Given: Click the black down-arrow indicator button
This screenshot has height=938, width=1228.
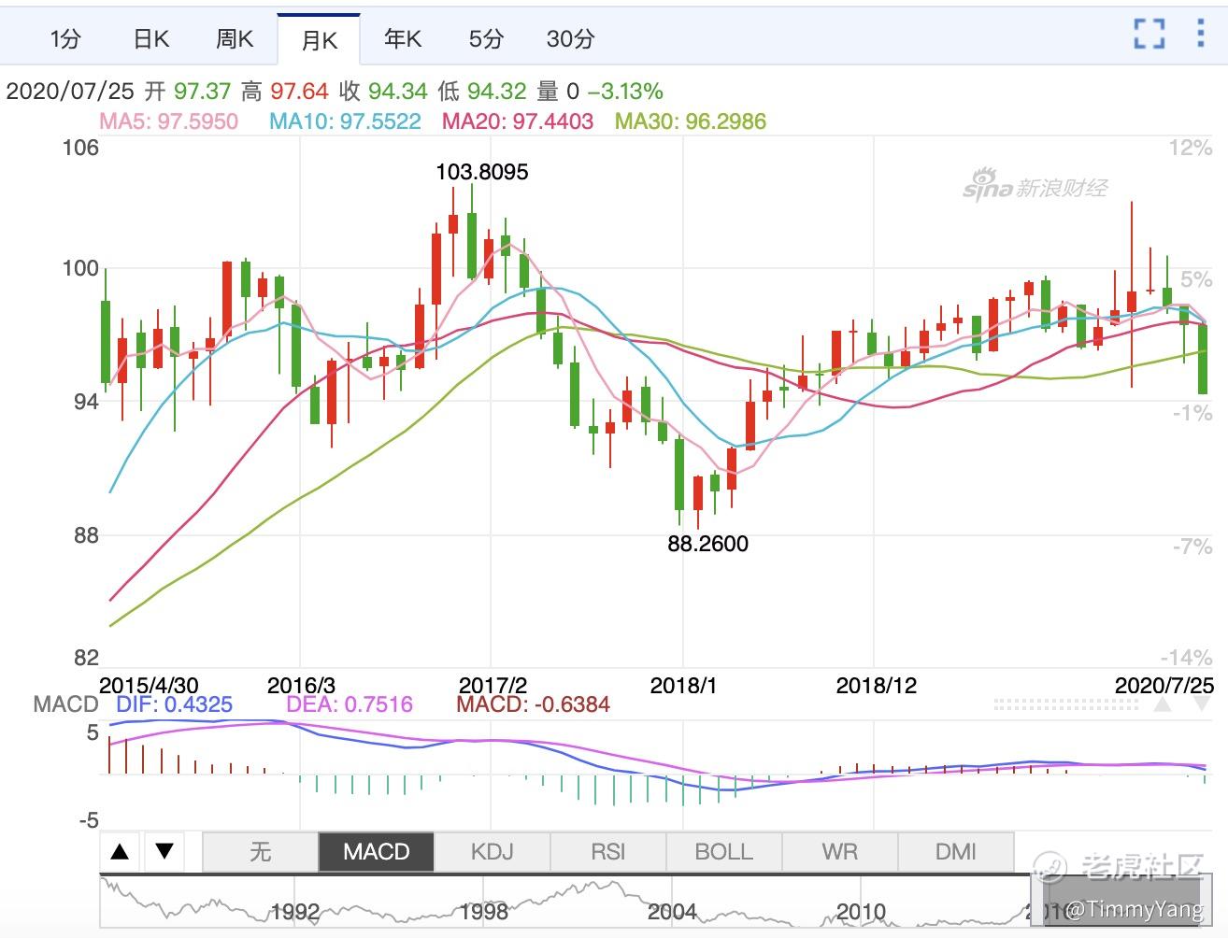Looking at the screenshot, I should tap(164, 851).
